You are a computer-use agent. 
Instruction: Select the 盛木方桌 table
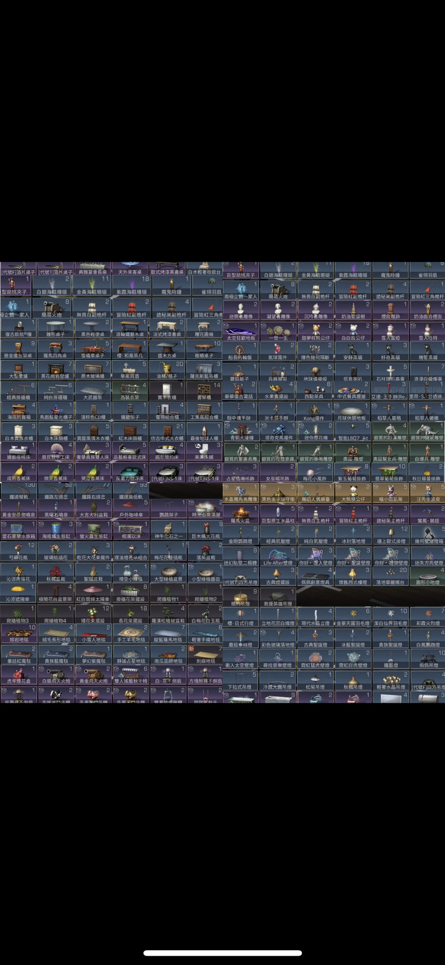click(167, 350)
